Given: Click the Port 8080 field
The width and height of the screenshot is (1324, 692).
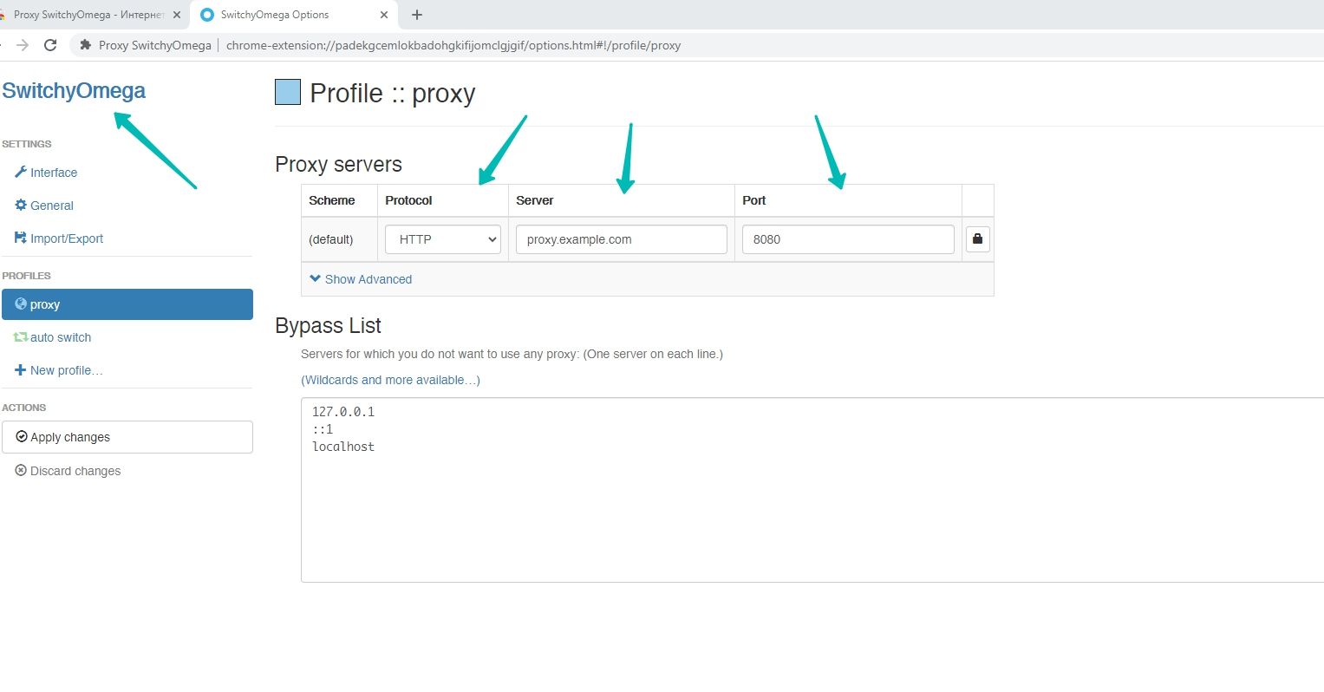Looking at the screenshot, I should [x=848, y=239].
